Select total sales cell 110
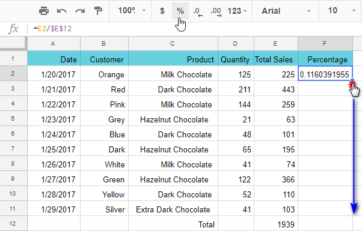The width and height of the screenshot is (362, 231). coord(275,193)
